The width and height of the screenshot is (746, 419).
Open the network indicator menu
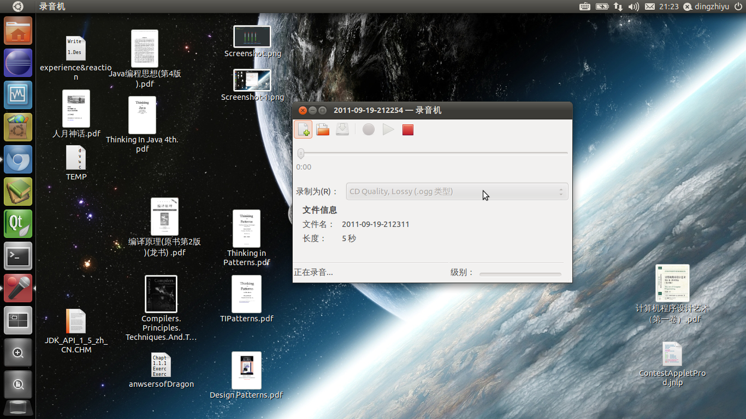pyautogui.click(x=618, y=7)
